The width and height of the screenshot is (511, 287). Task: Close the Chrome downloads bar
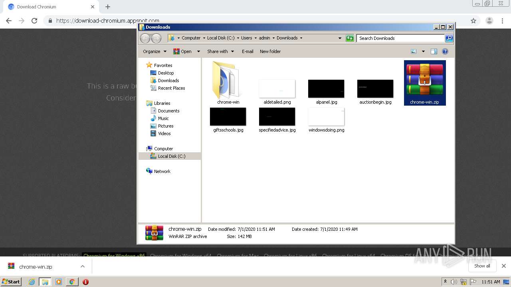tap(503, 266)
